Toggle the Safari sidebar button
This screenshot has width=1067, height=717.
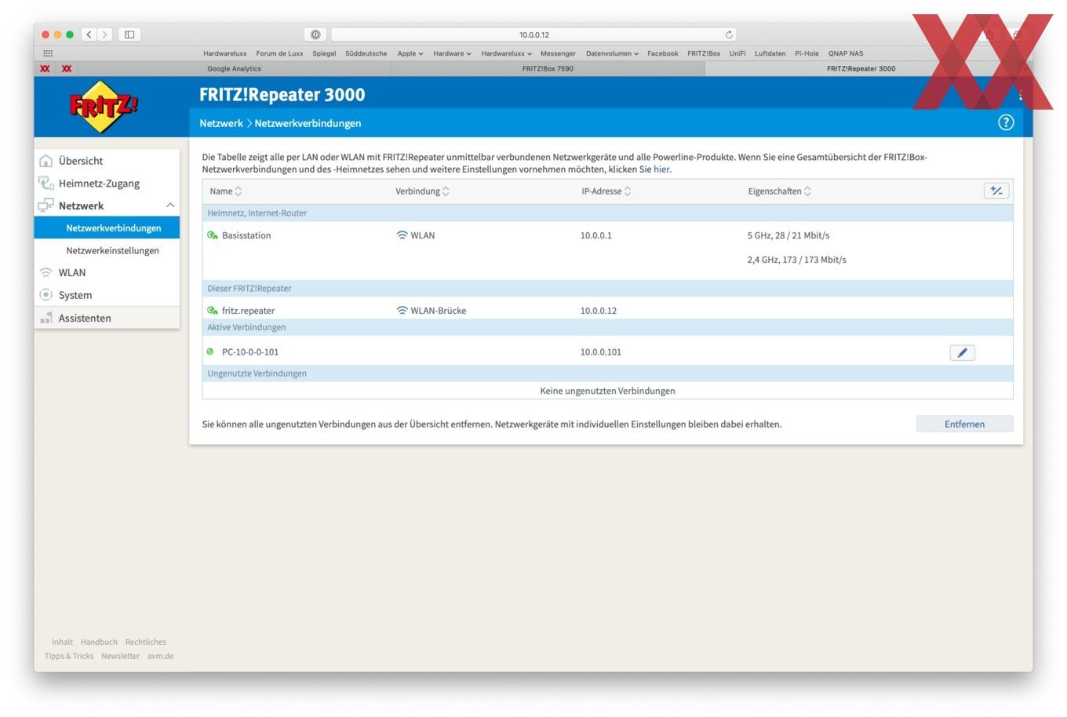click(129, 35)
